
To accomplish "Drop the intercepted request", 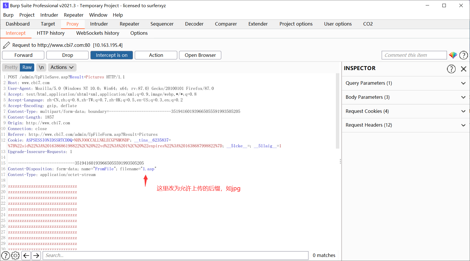I will [68, 55].
